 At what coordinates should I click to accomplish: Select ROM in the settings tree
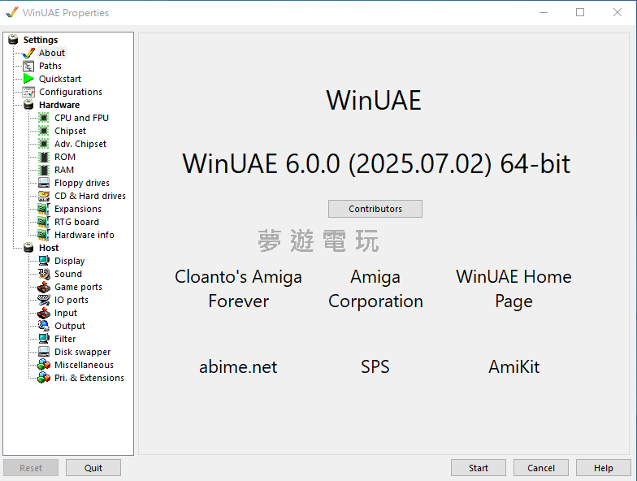pos(65,158)
